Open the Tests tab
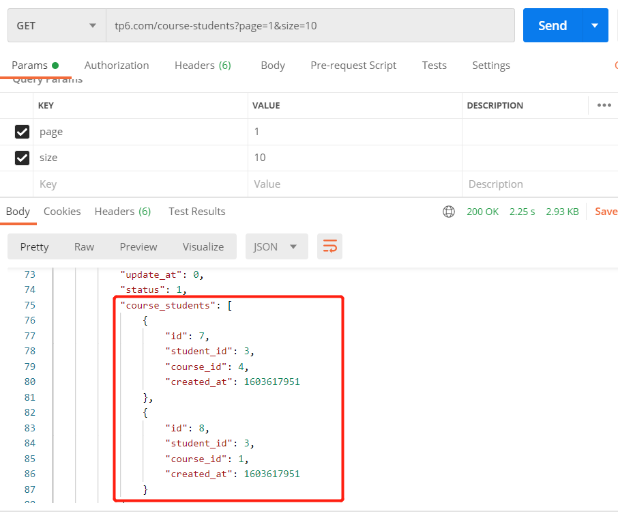Screen dimensions: 618x514 click(435, 66)
